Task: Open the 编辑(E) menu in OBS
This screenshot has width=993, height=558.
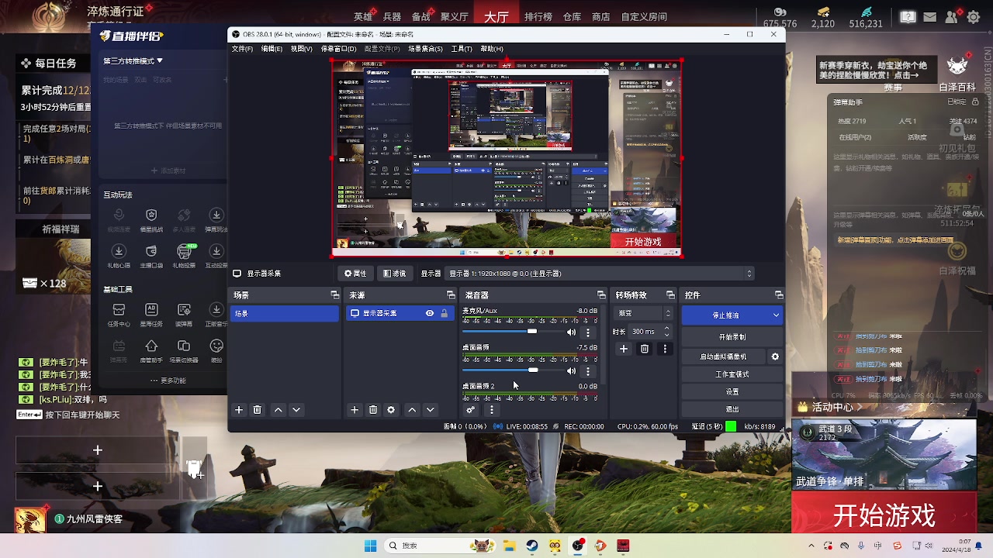Action: (272, 49)
